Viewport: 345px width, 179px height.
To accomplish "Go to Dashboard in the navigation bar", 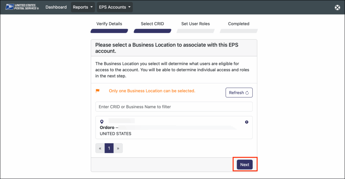I will coord(56,7).
